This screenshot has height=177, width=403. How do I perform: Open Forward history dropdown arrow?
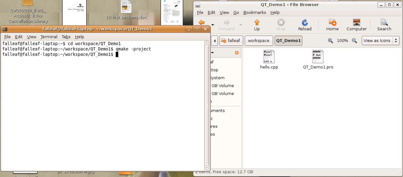click(x=240, y=25)
